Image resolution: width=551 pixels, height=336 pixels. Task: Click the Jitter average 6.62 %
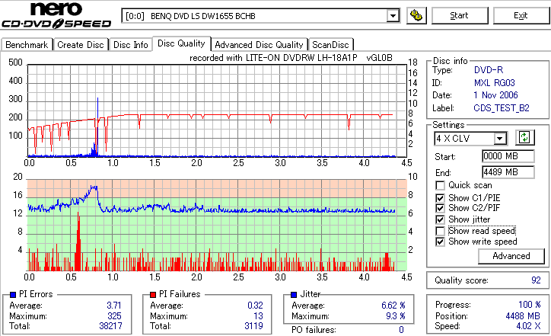point(393,306)
